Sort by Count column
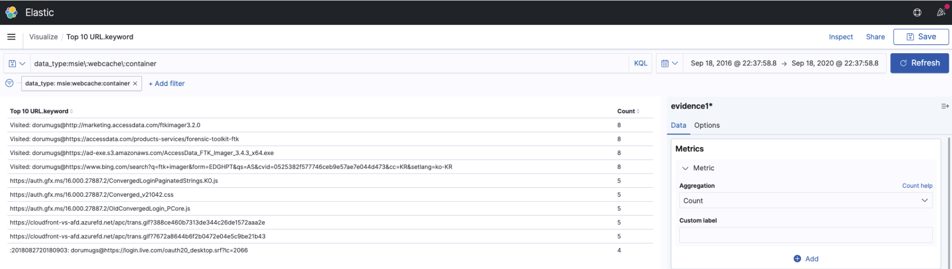 pyautogui.click(x=628, y=111)
